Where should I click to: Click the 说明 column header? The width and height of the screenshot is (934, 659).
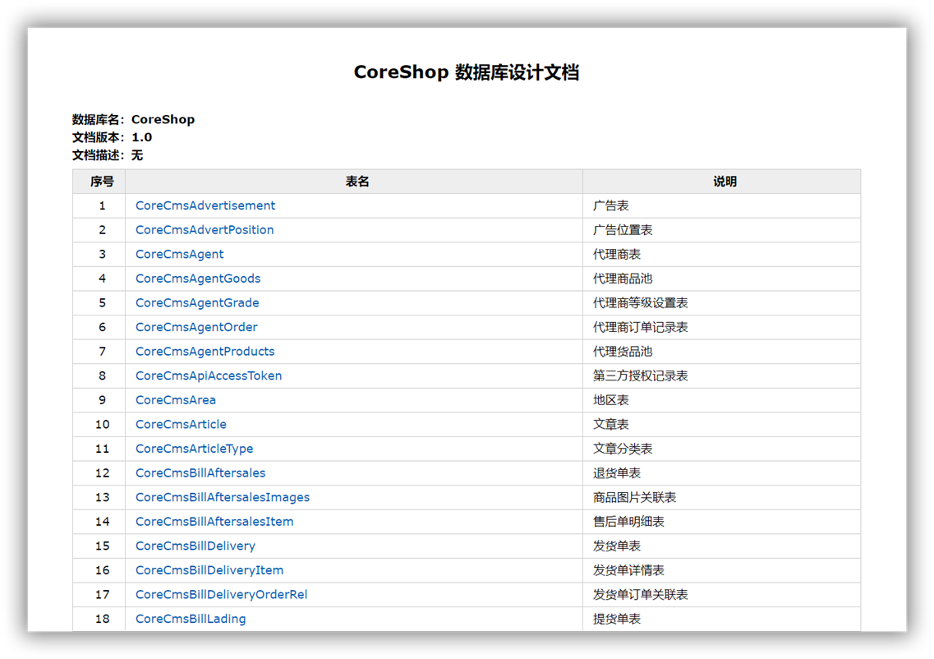[725, 182]
